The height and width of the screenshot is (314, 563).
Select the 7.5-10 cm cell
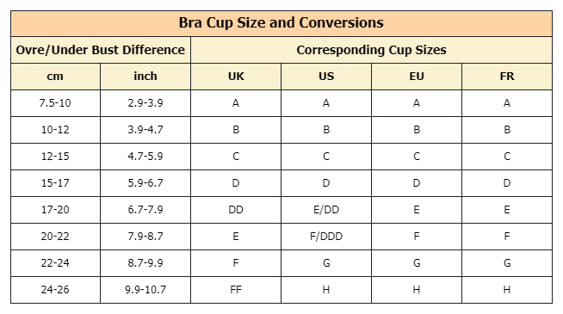[x=55, y=103]
